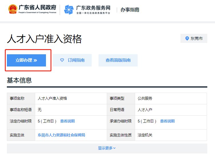This screenshot has width=215, height=160.
Task: Open 查看简版指南 button
Action: 118,60
